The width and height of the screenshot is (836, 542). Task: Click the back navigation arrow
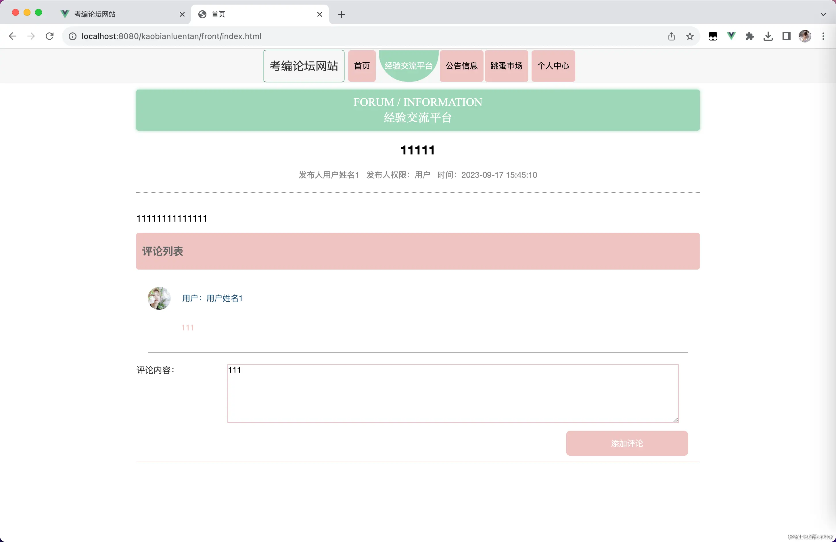[13, 36]
